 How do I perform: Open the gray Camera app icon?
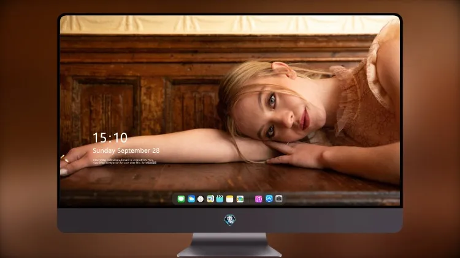[279, 199]
